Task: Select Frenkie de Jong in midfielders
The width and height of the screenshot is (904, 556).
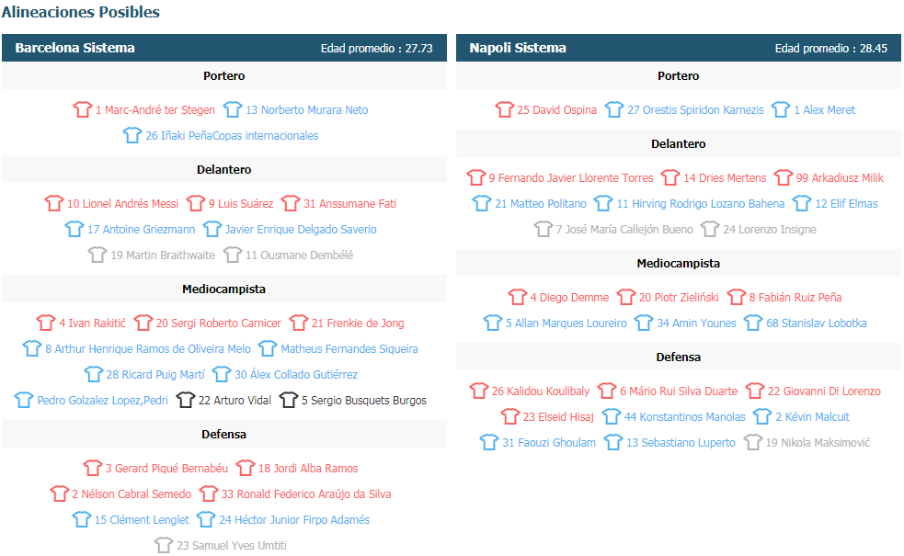Action: 358,323
